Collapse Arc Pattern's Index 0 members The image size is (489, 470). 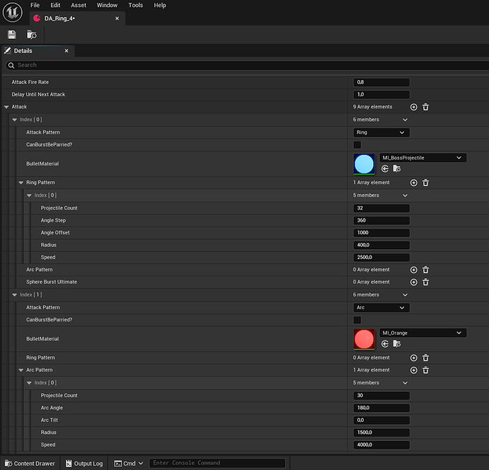pos(29,383)
